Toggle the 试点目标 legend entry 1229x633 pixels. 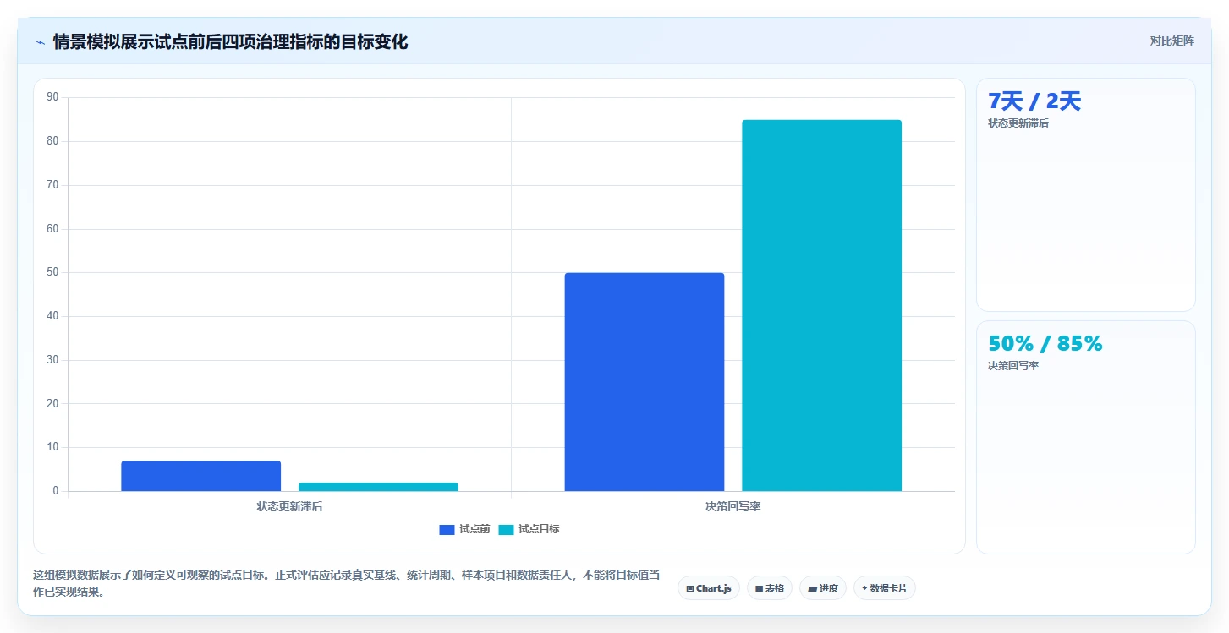(x=529, y=529)
